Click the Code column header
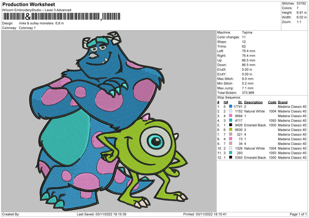 tap(272, 102)
